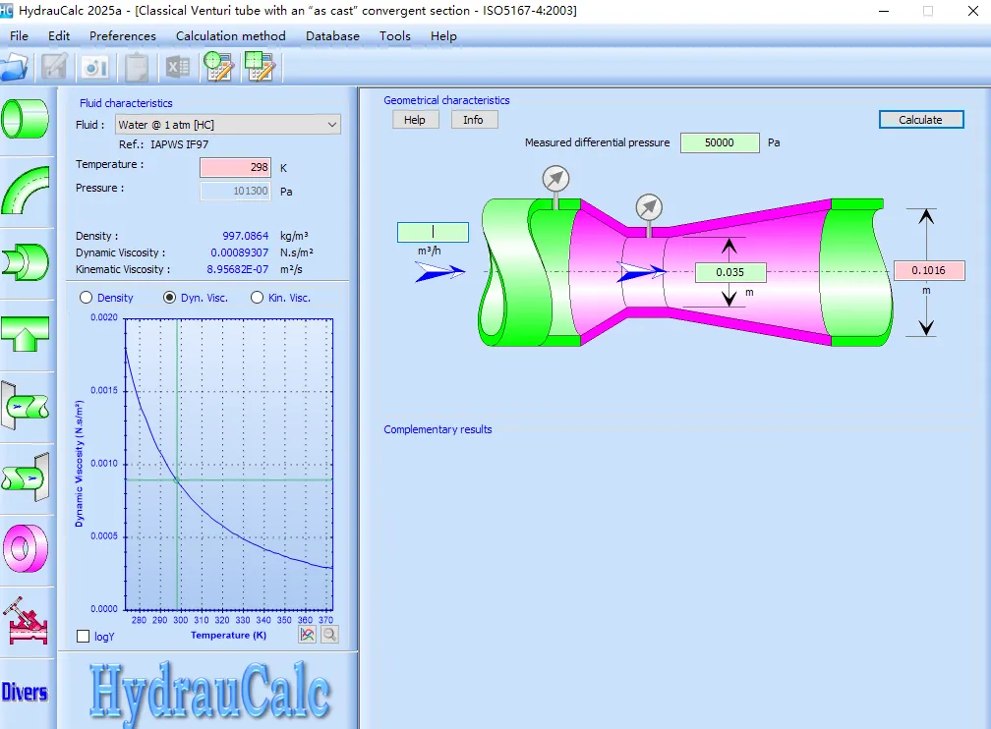Open the Edit menu
The width and height of the screenshot is (991, 729).
[59, 36]
